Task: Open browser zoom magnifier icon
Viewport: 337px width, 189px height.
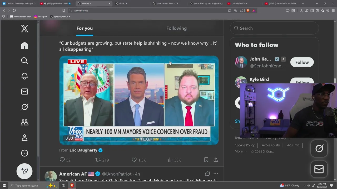Action: pyautogui.click(x=236, y=10)
